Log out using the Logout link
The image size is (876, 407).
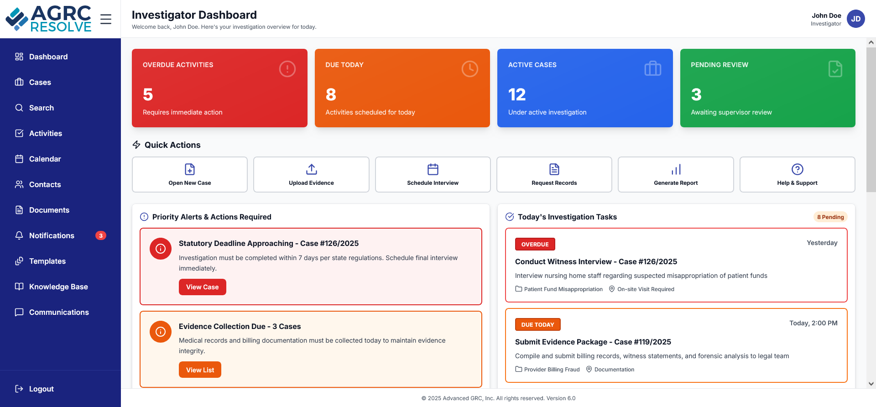pyautogui.click(x=41, y=389)
